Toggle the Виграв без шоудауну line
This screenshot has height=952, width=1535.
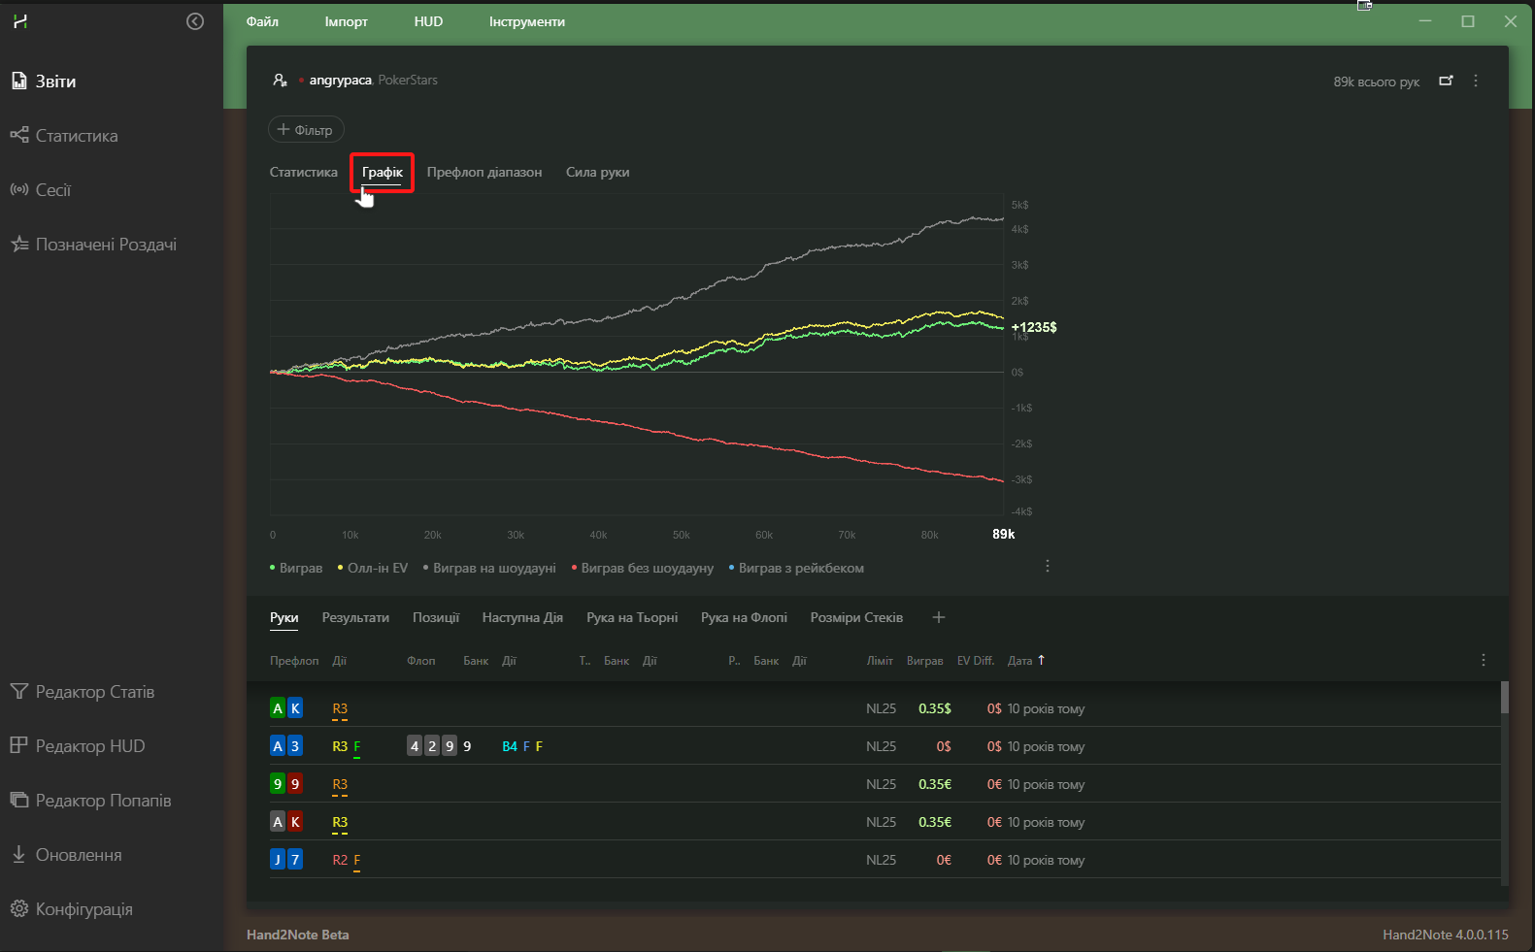pyautogui.click(x=643, y=568)
